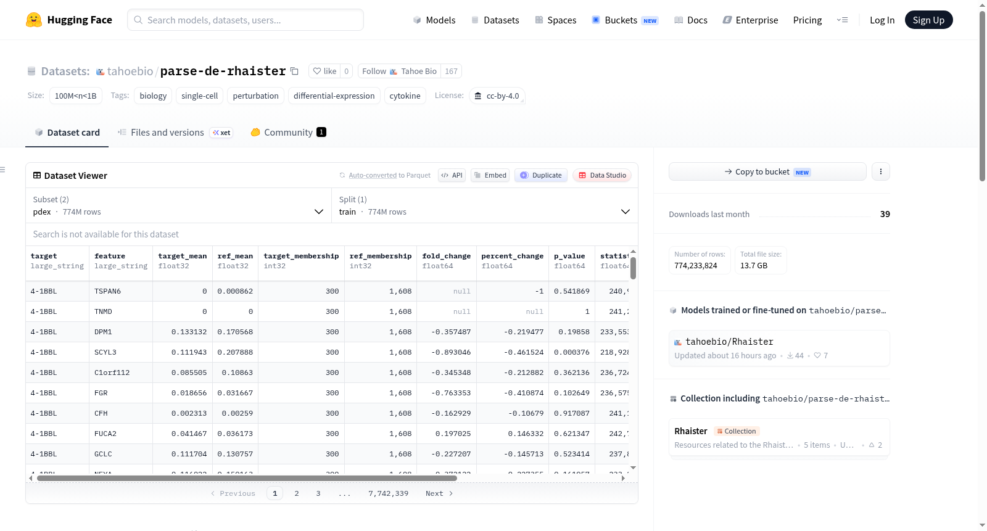Open Enterprise in the top navigation

pos(751,20)
